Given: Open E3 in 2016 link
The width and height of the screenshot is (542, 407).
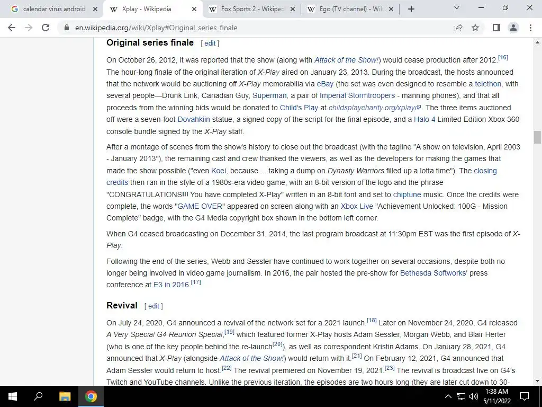Looking at the screenshot, I should click(x=171, y=285).
